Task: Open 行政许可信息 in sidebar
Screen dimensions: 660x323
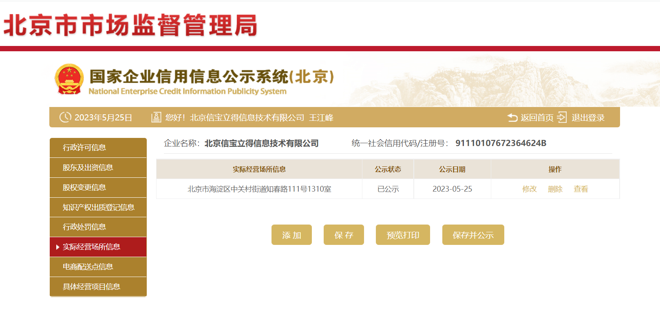Action: pos(98,148)
